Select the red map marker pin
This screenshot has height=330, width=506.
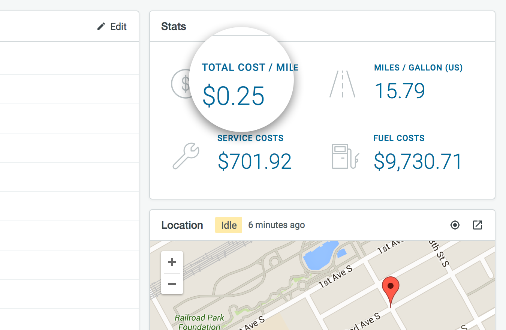tap(391, 289)
